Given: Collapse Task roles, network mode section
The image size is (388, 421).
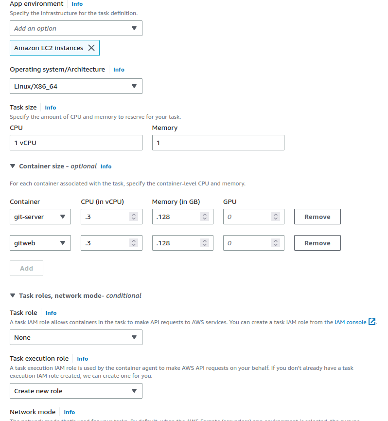Looking at the screenshot, I should (x=13, y=295).
